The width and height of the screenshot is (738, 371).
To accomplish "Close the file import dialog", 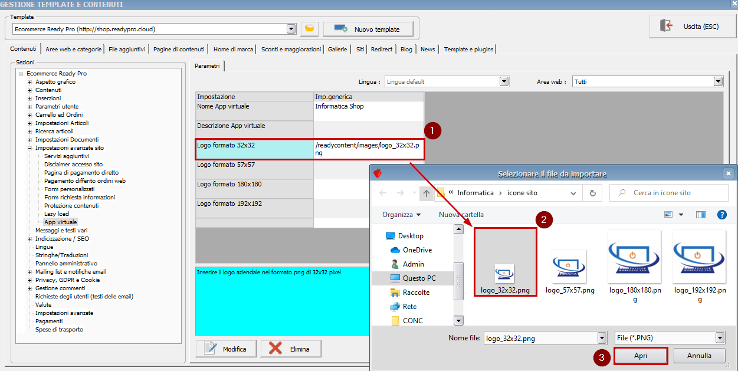I will click(728, 173).
